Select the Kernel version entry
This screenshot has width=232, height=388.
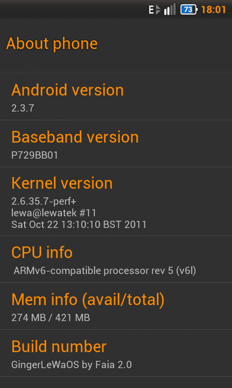coord(116,201)
